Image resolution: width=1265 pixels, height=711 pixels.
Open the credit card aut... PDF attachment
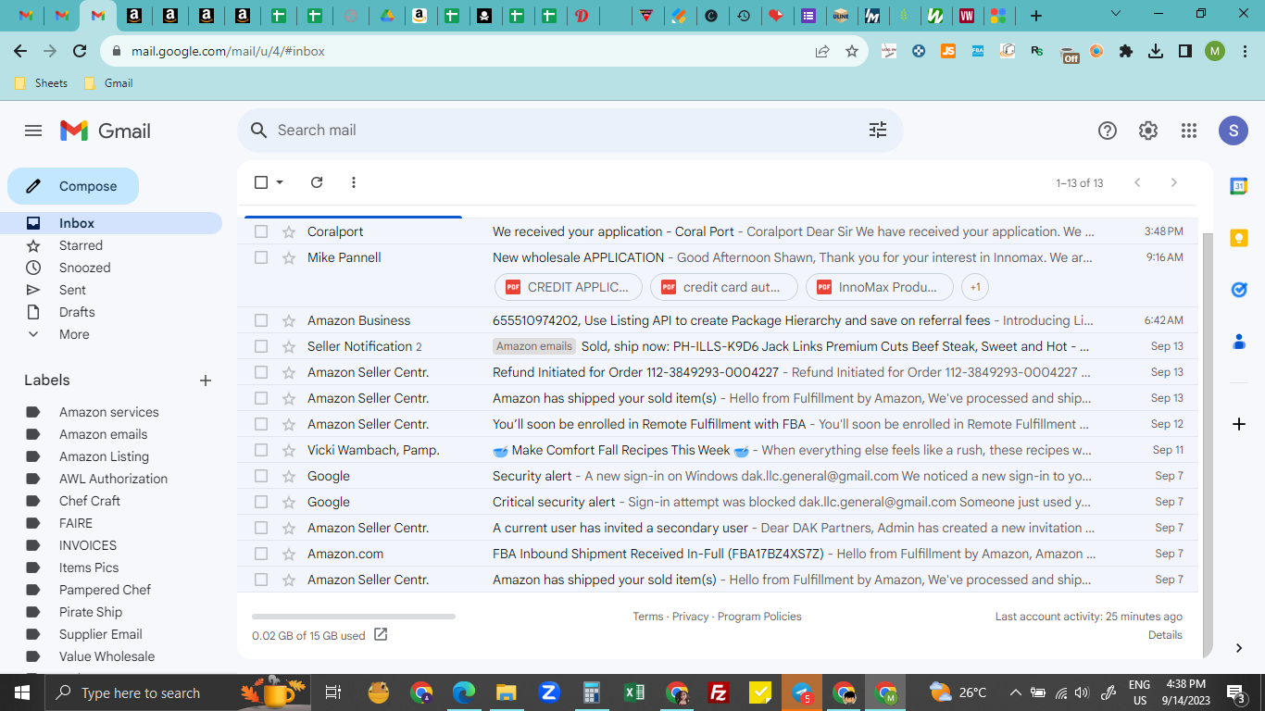click(724, 287)
